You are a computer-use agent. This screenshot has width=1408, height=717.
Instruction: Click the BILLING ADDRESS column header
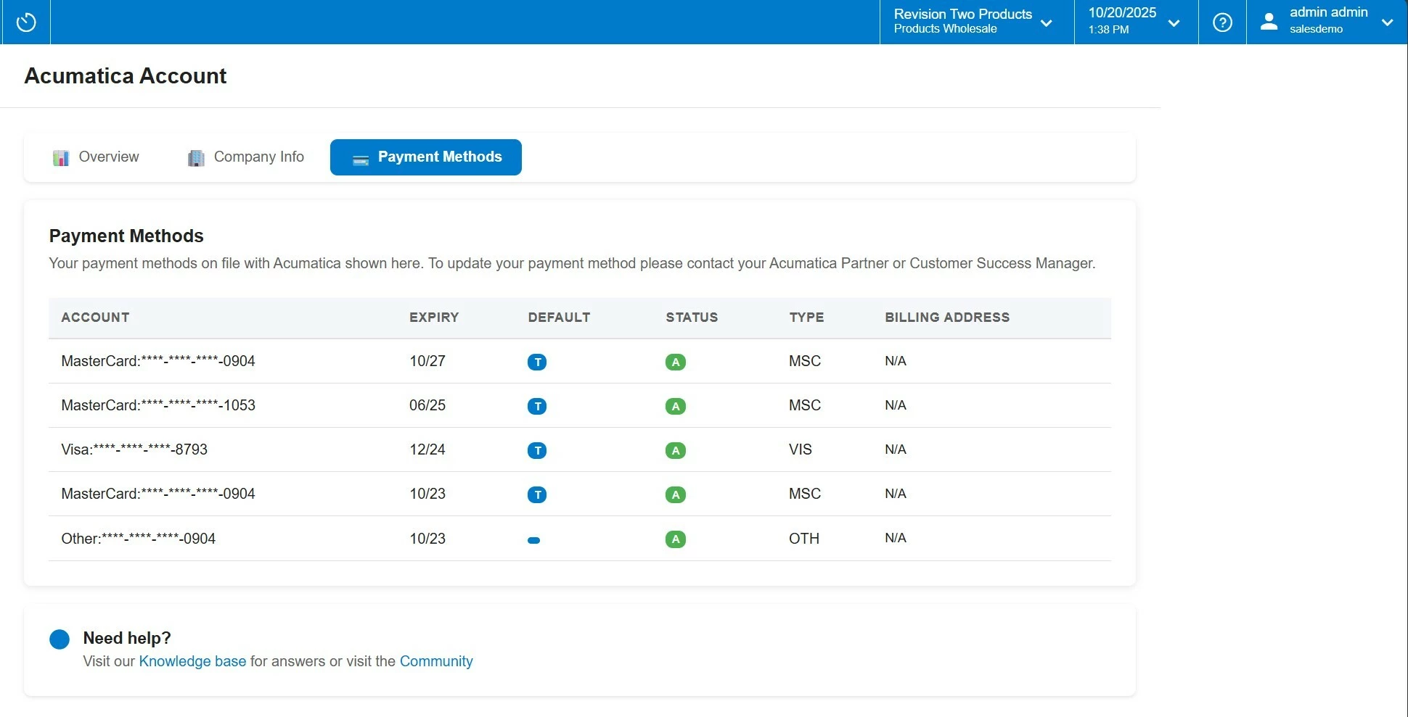tap(947, 318)
